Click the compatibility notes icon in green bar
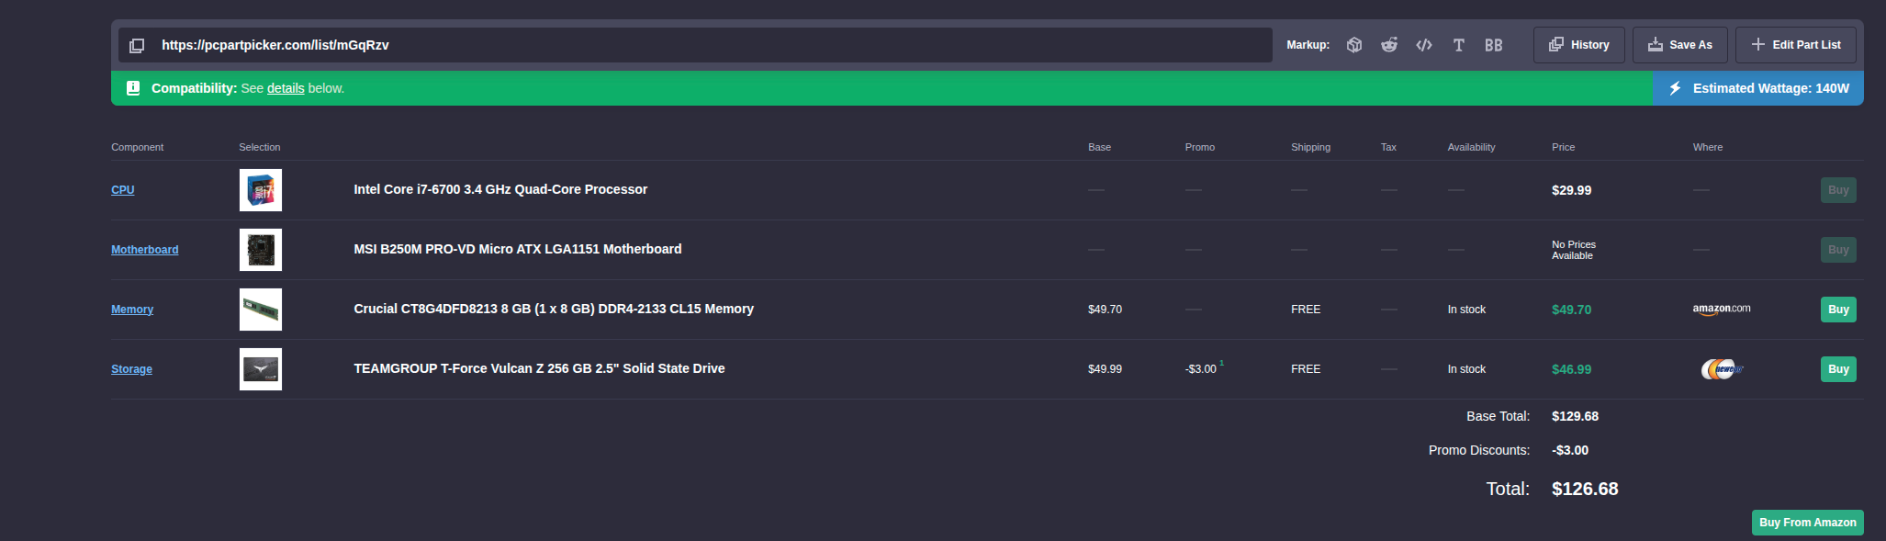This screenshot has height=541, width=1886. pos(133,88)
